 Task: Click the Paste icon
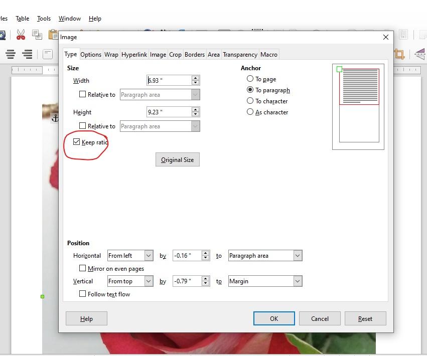[52, 35]
